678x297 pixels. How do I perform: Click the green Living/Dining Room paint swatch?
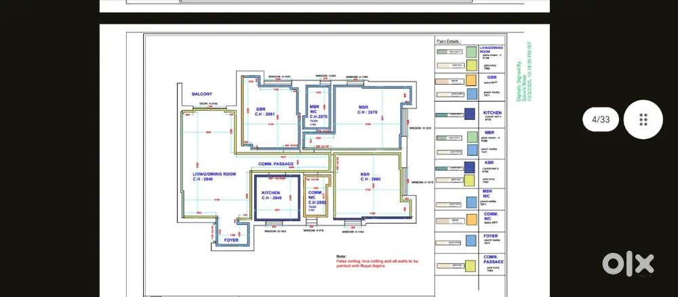point(470,52)
